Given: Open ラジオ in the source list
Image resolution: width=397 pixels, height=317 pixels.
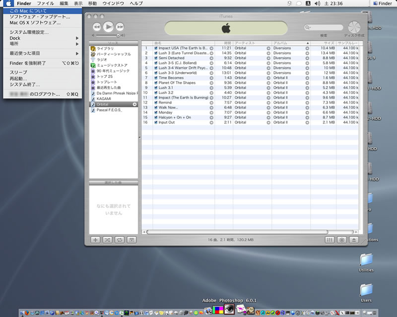Looking at the screenshot, I should pos(114,59).
